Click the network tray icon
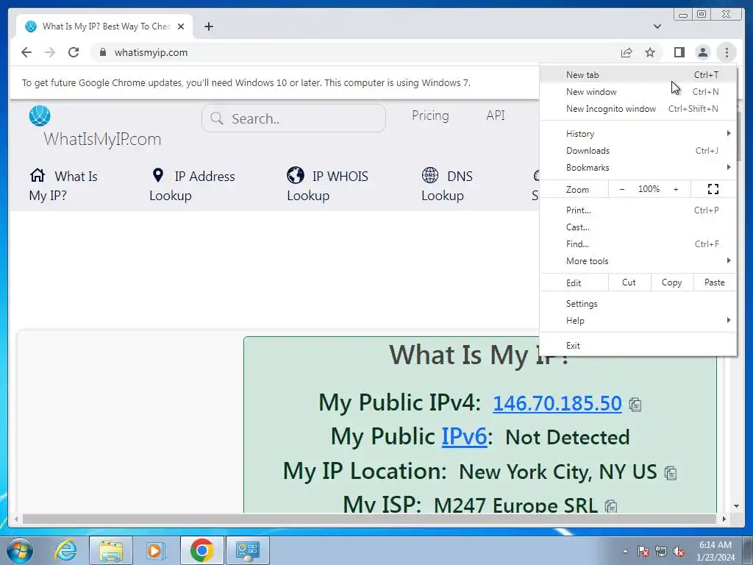This screenshot has width=753, height=565. [661, 552]
